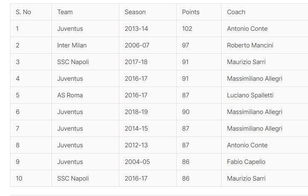
Task: Click the S. No column header
Action: (23, 12)
